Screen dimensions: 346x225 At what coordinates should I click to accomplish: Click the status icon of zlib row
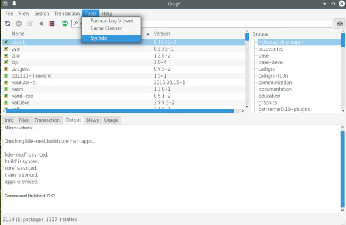point(6,55)
